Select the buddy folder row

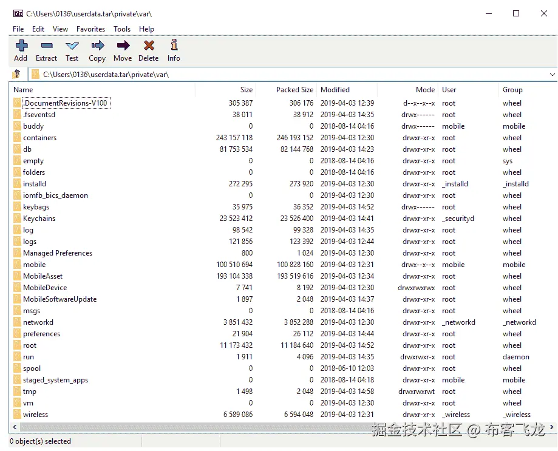[282, 126]
